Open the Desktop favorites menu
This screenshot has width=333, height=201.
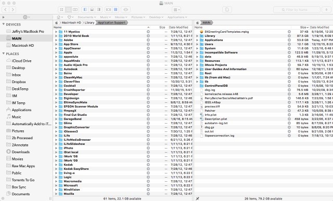pos(156,17)
